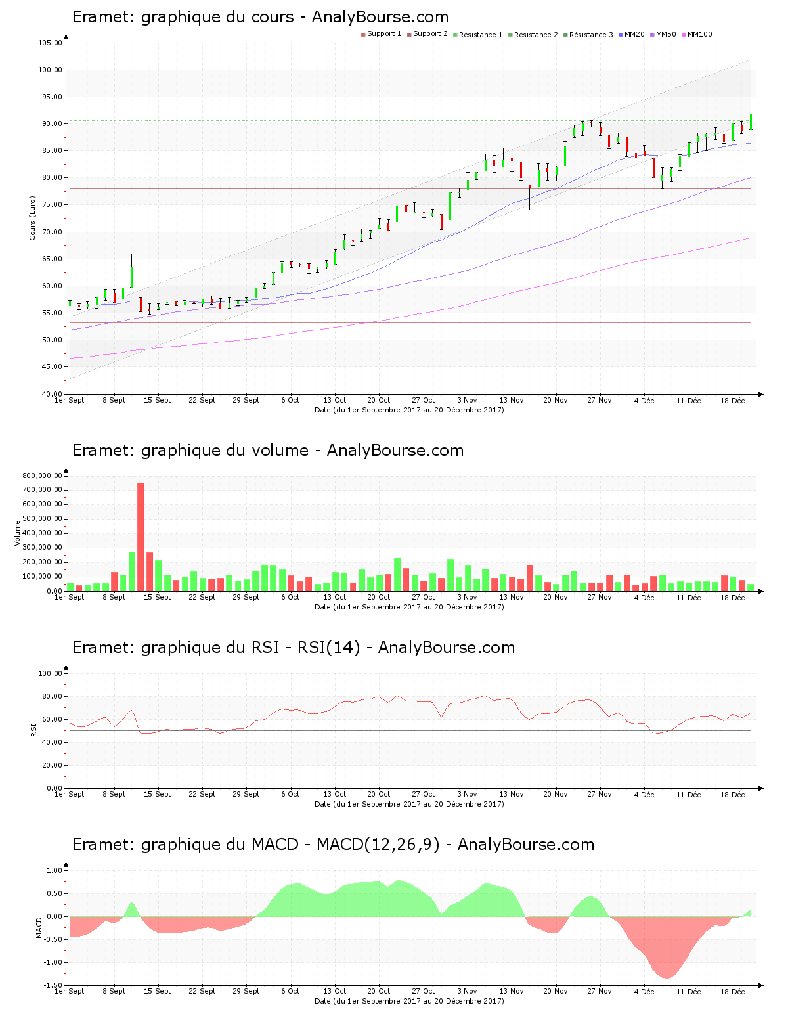The height and width of the screenshot is (1018, 788).
Task: Click the MM20 legend entry
Action: (631, 34)
